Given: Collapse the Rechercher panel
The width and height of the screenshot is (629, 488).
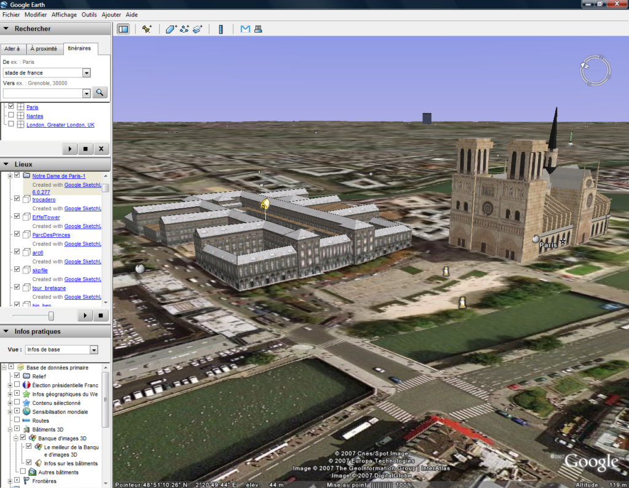Looking at the screenshot, I should [6, 28].
